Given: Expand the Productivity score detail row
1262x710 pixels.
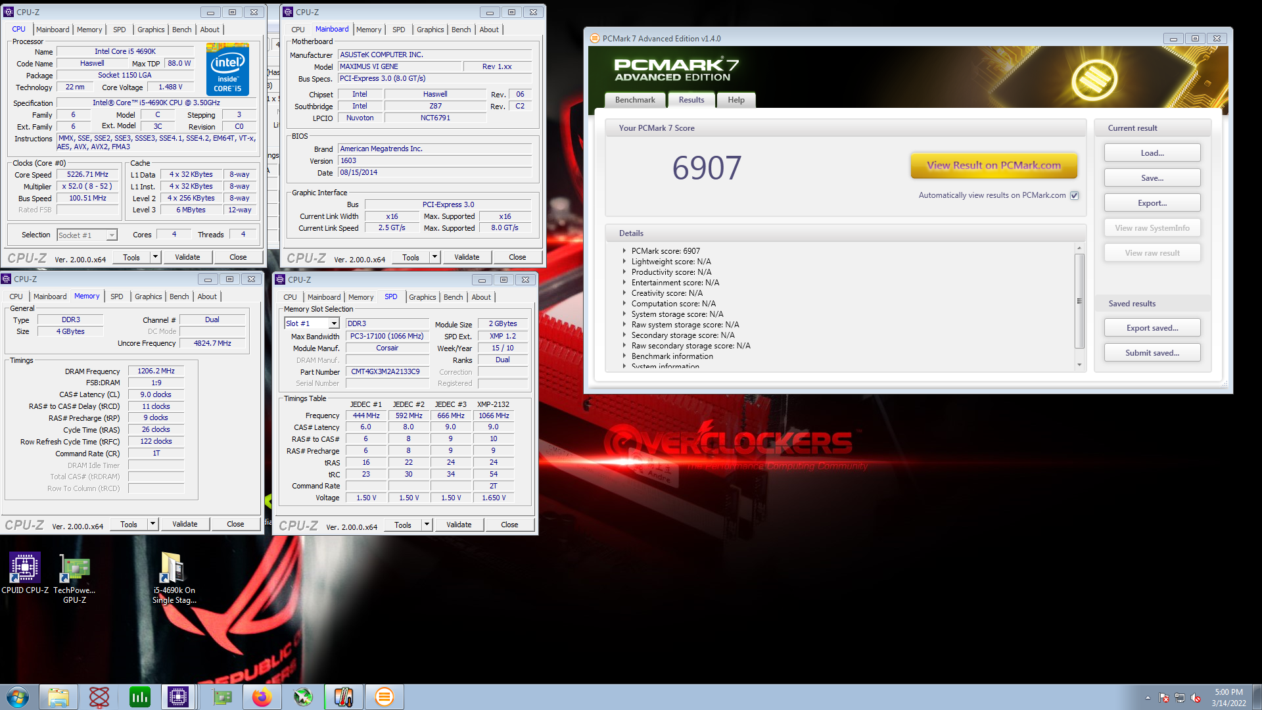Looking at the screenshot, I should (x=624, y=272).
